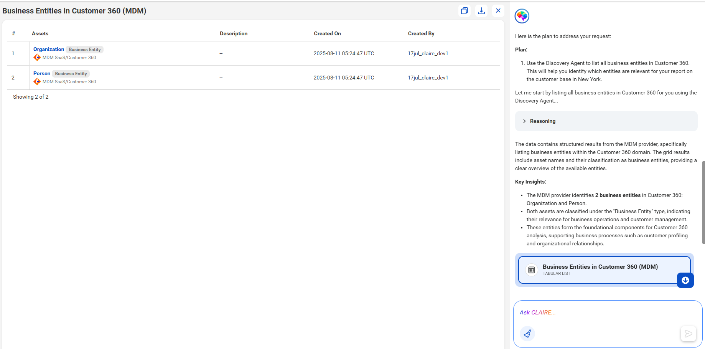This screenshot has height=349, width=705.
Task: Clear the chat with the broom icon
Action: (527, 333)
